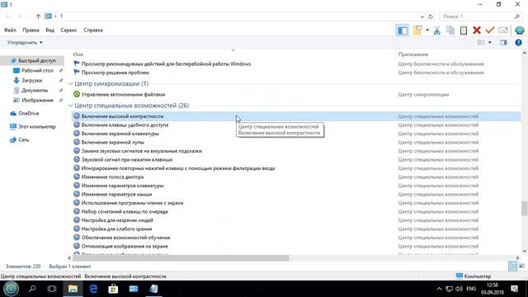Click the Paste clipboard icon
This screenshot has width=528, height=297.
tap(464, 31)
